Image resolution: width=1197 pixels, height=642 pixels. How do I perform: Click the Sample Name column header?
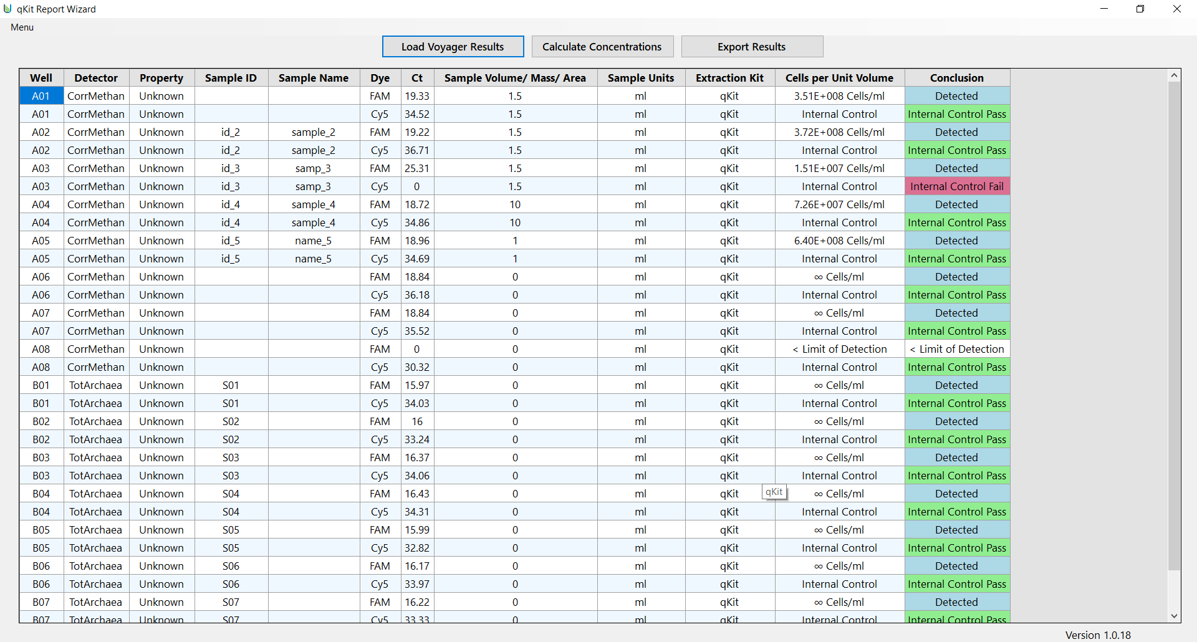[x=314, y=78]
